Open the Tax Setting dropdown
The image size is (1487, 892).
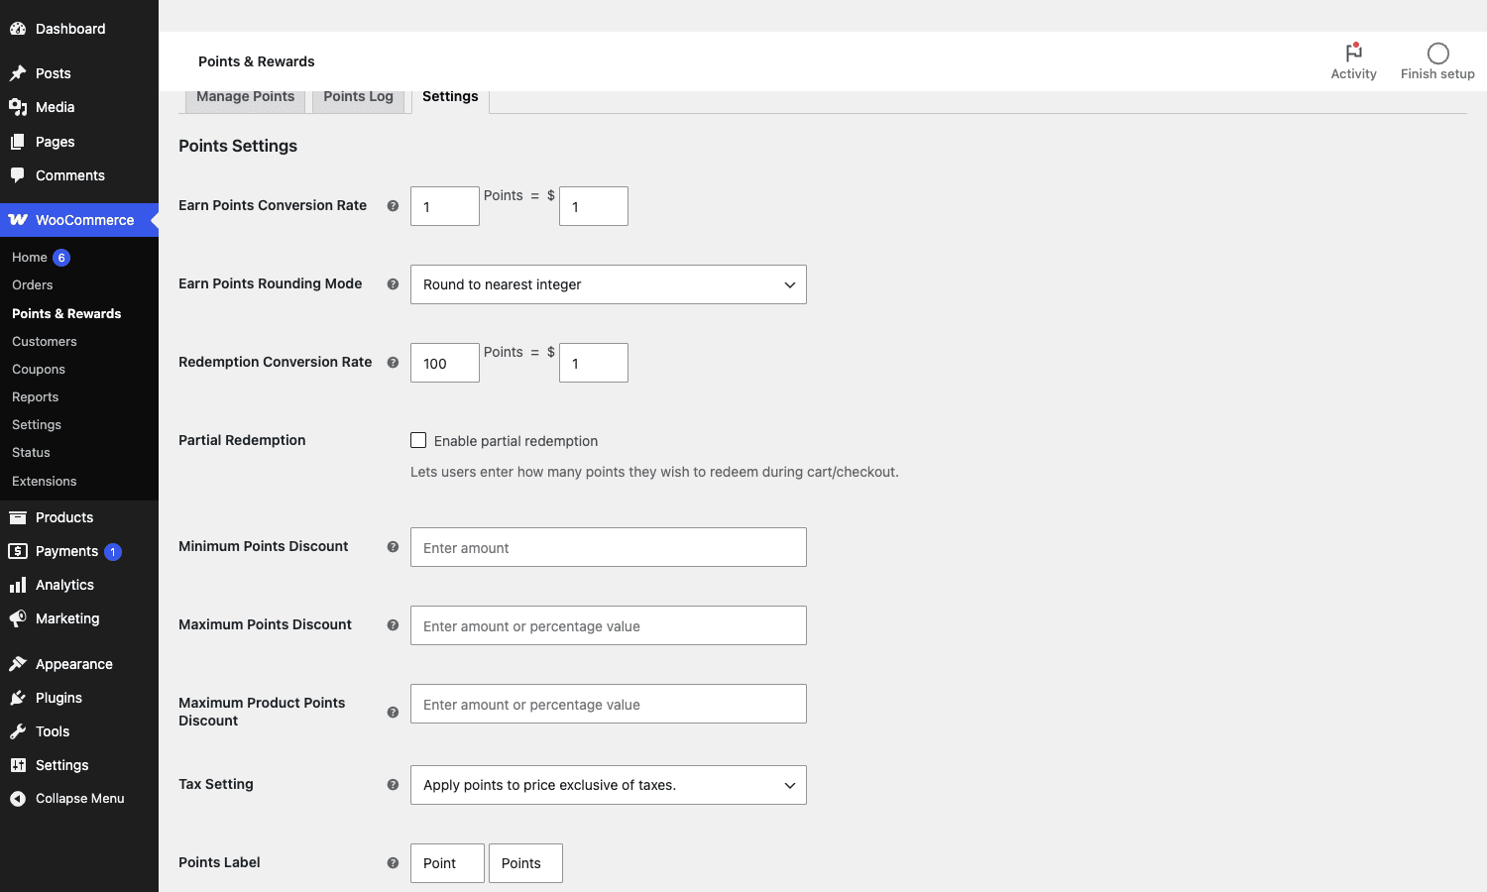(609, 785)
